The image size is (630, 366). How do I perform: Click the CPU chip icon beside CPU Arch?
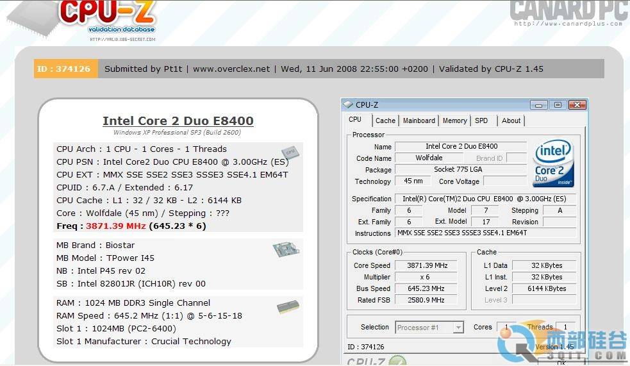290,153
